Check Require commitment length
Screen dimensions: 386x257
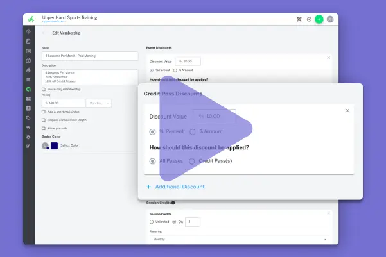point(44,120)
